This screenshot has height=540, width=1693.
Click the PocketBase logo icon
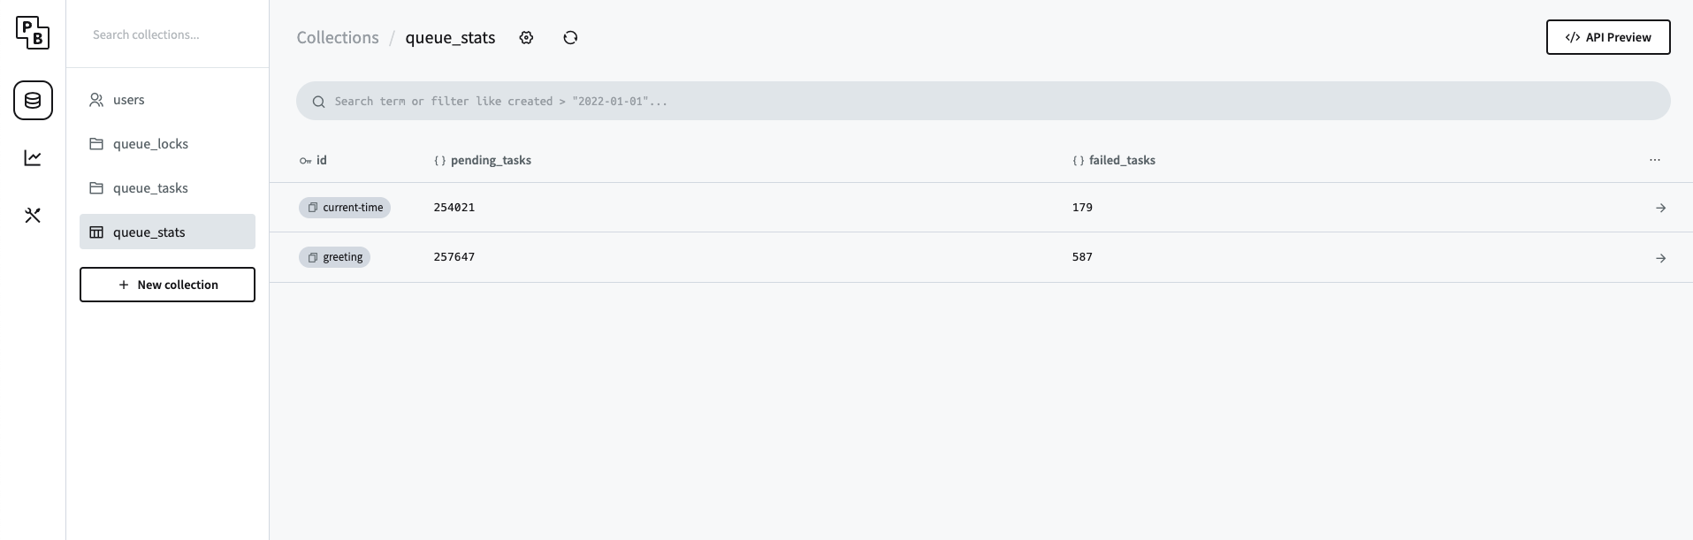(33, 33)
